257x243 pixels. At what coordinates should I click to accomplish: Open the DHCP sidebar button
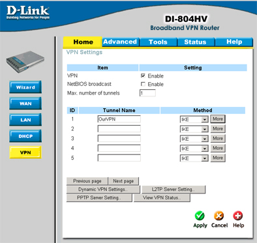(x=25, y=136)
